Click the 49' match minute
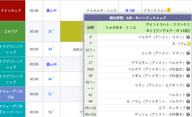This screenshot has width=192, height=117. (x=51, y=49)
